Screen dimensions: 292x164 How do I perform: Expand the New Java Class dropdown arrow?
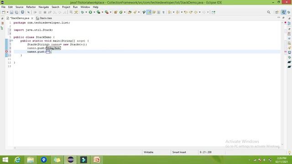coord(125,12)
